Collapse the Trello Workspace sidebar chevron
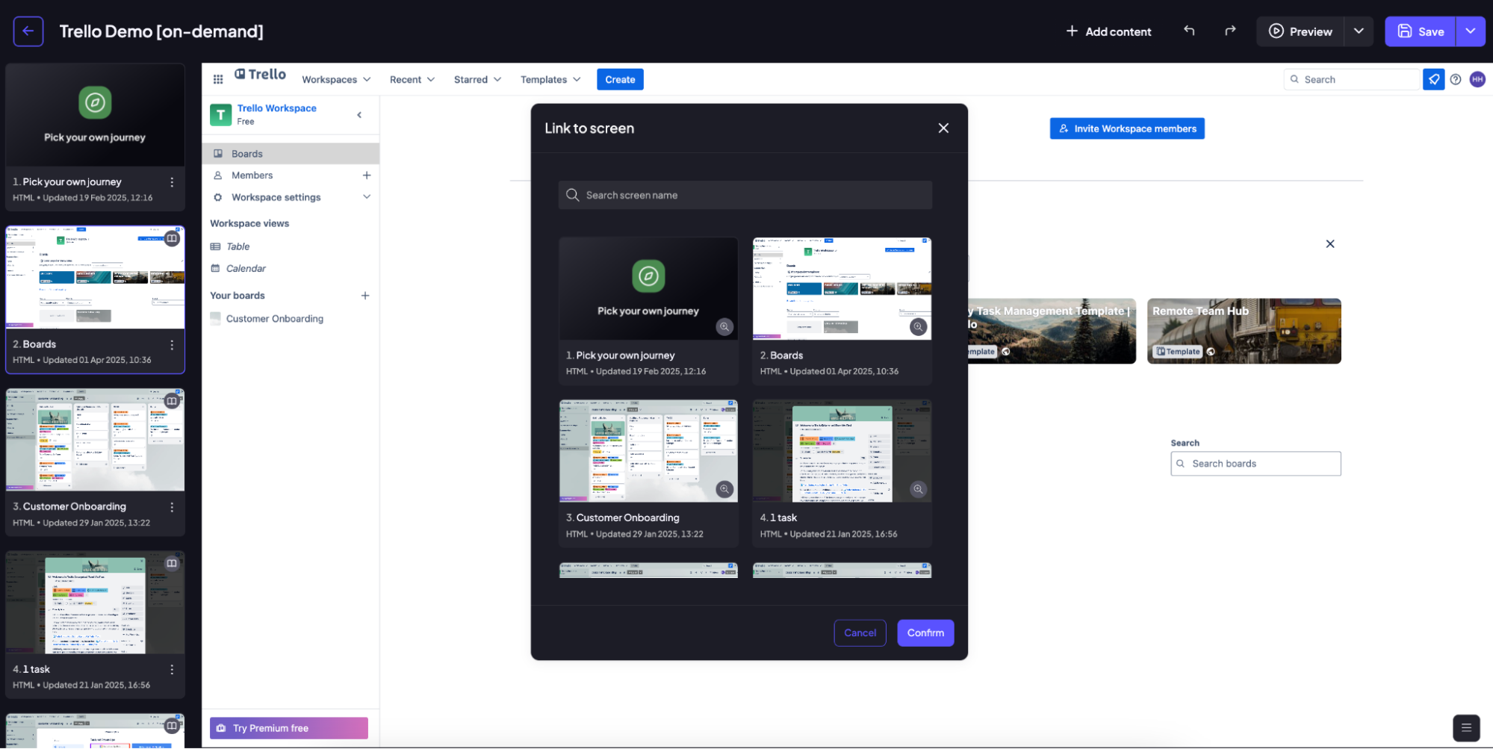 click(x=359, y=115)
